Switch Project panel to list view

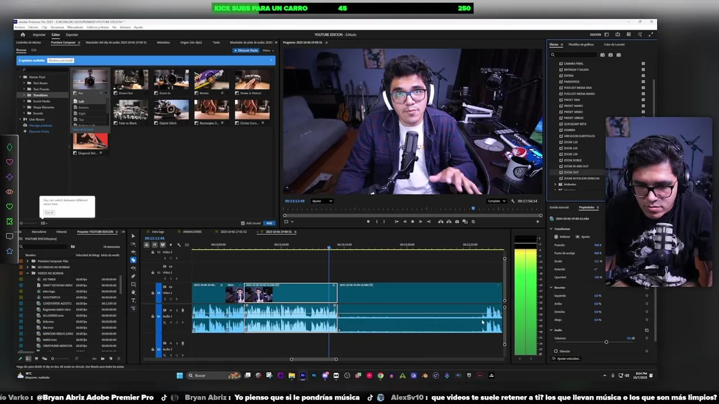point(29,359)
